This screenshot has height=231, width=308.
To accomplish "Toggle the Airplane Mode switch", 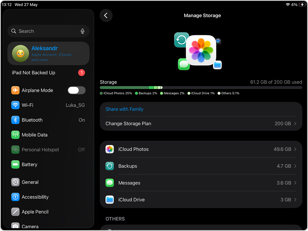I will tap(77, 90).
